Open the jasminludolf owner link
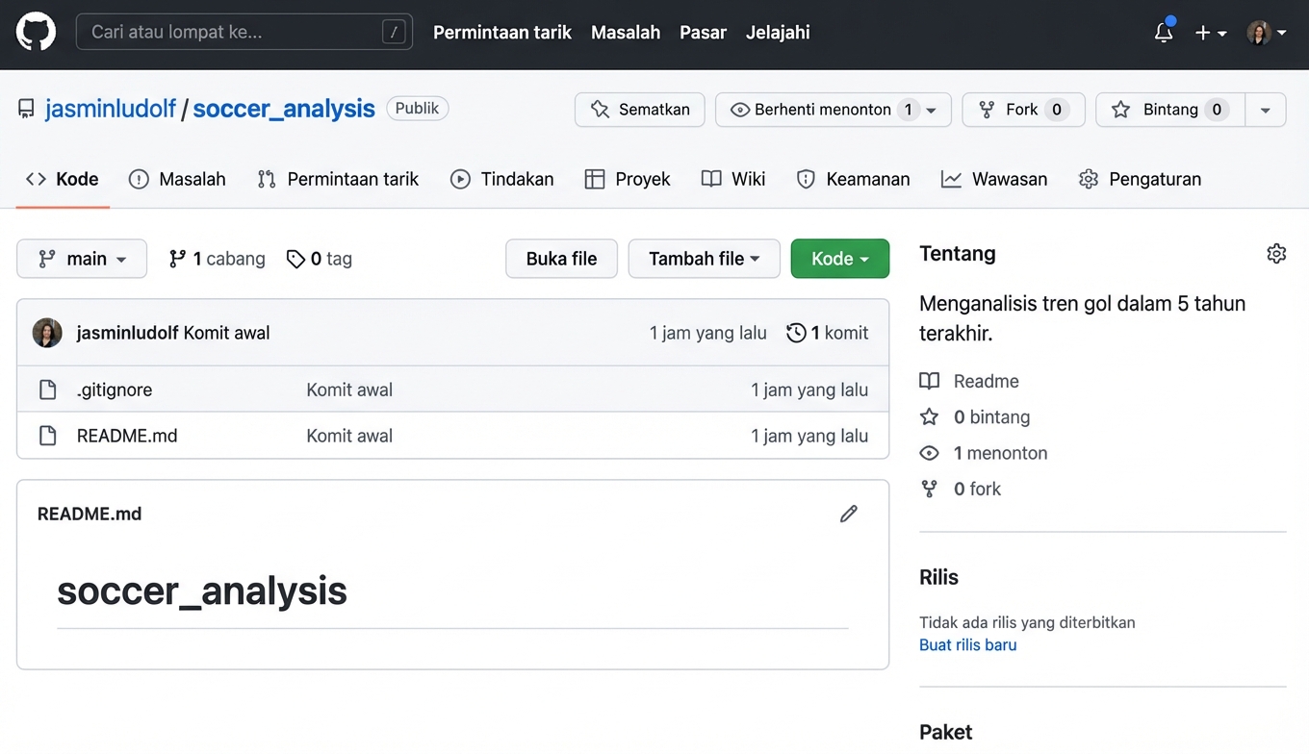This screenshot has height=754, width=1309. (x=111, y=109)
